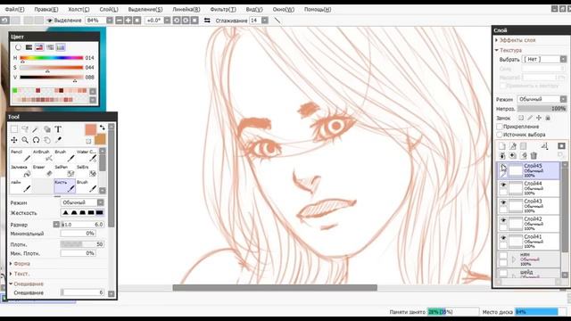
Task: Choose the Eraser preset
Action: [43, 170]
